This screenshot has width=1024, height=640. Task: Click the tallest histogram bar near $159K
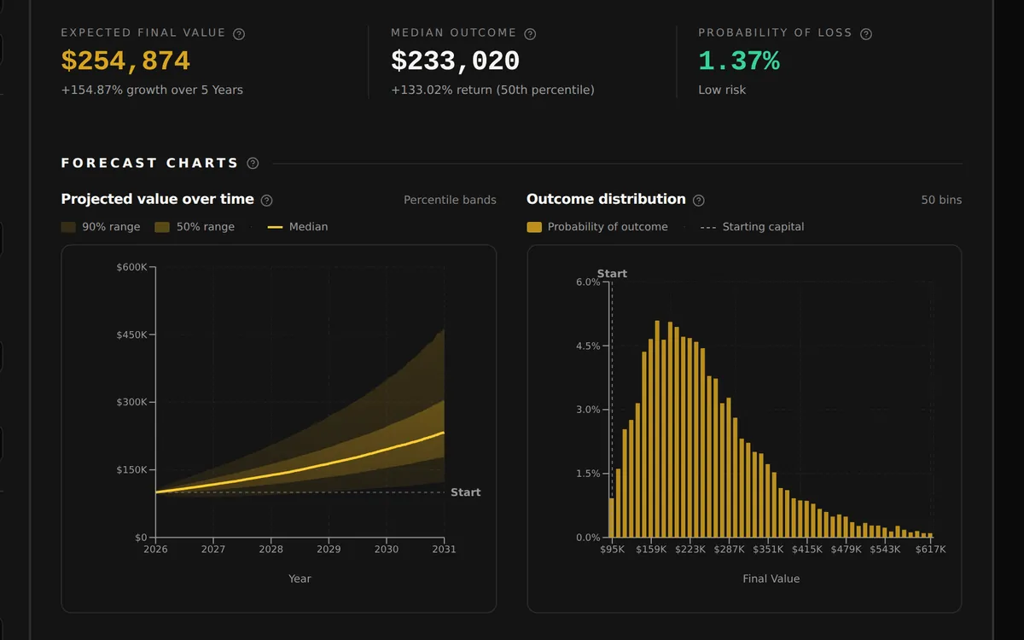657,429
